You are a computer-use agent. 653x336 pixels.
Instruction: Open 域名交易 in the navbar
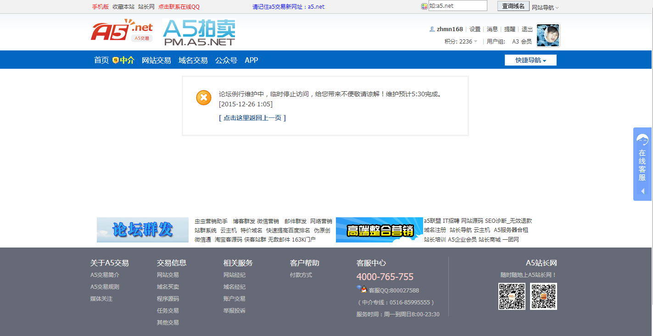point(193,60)
